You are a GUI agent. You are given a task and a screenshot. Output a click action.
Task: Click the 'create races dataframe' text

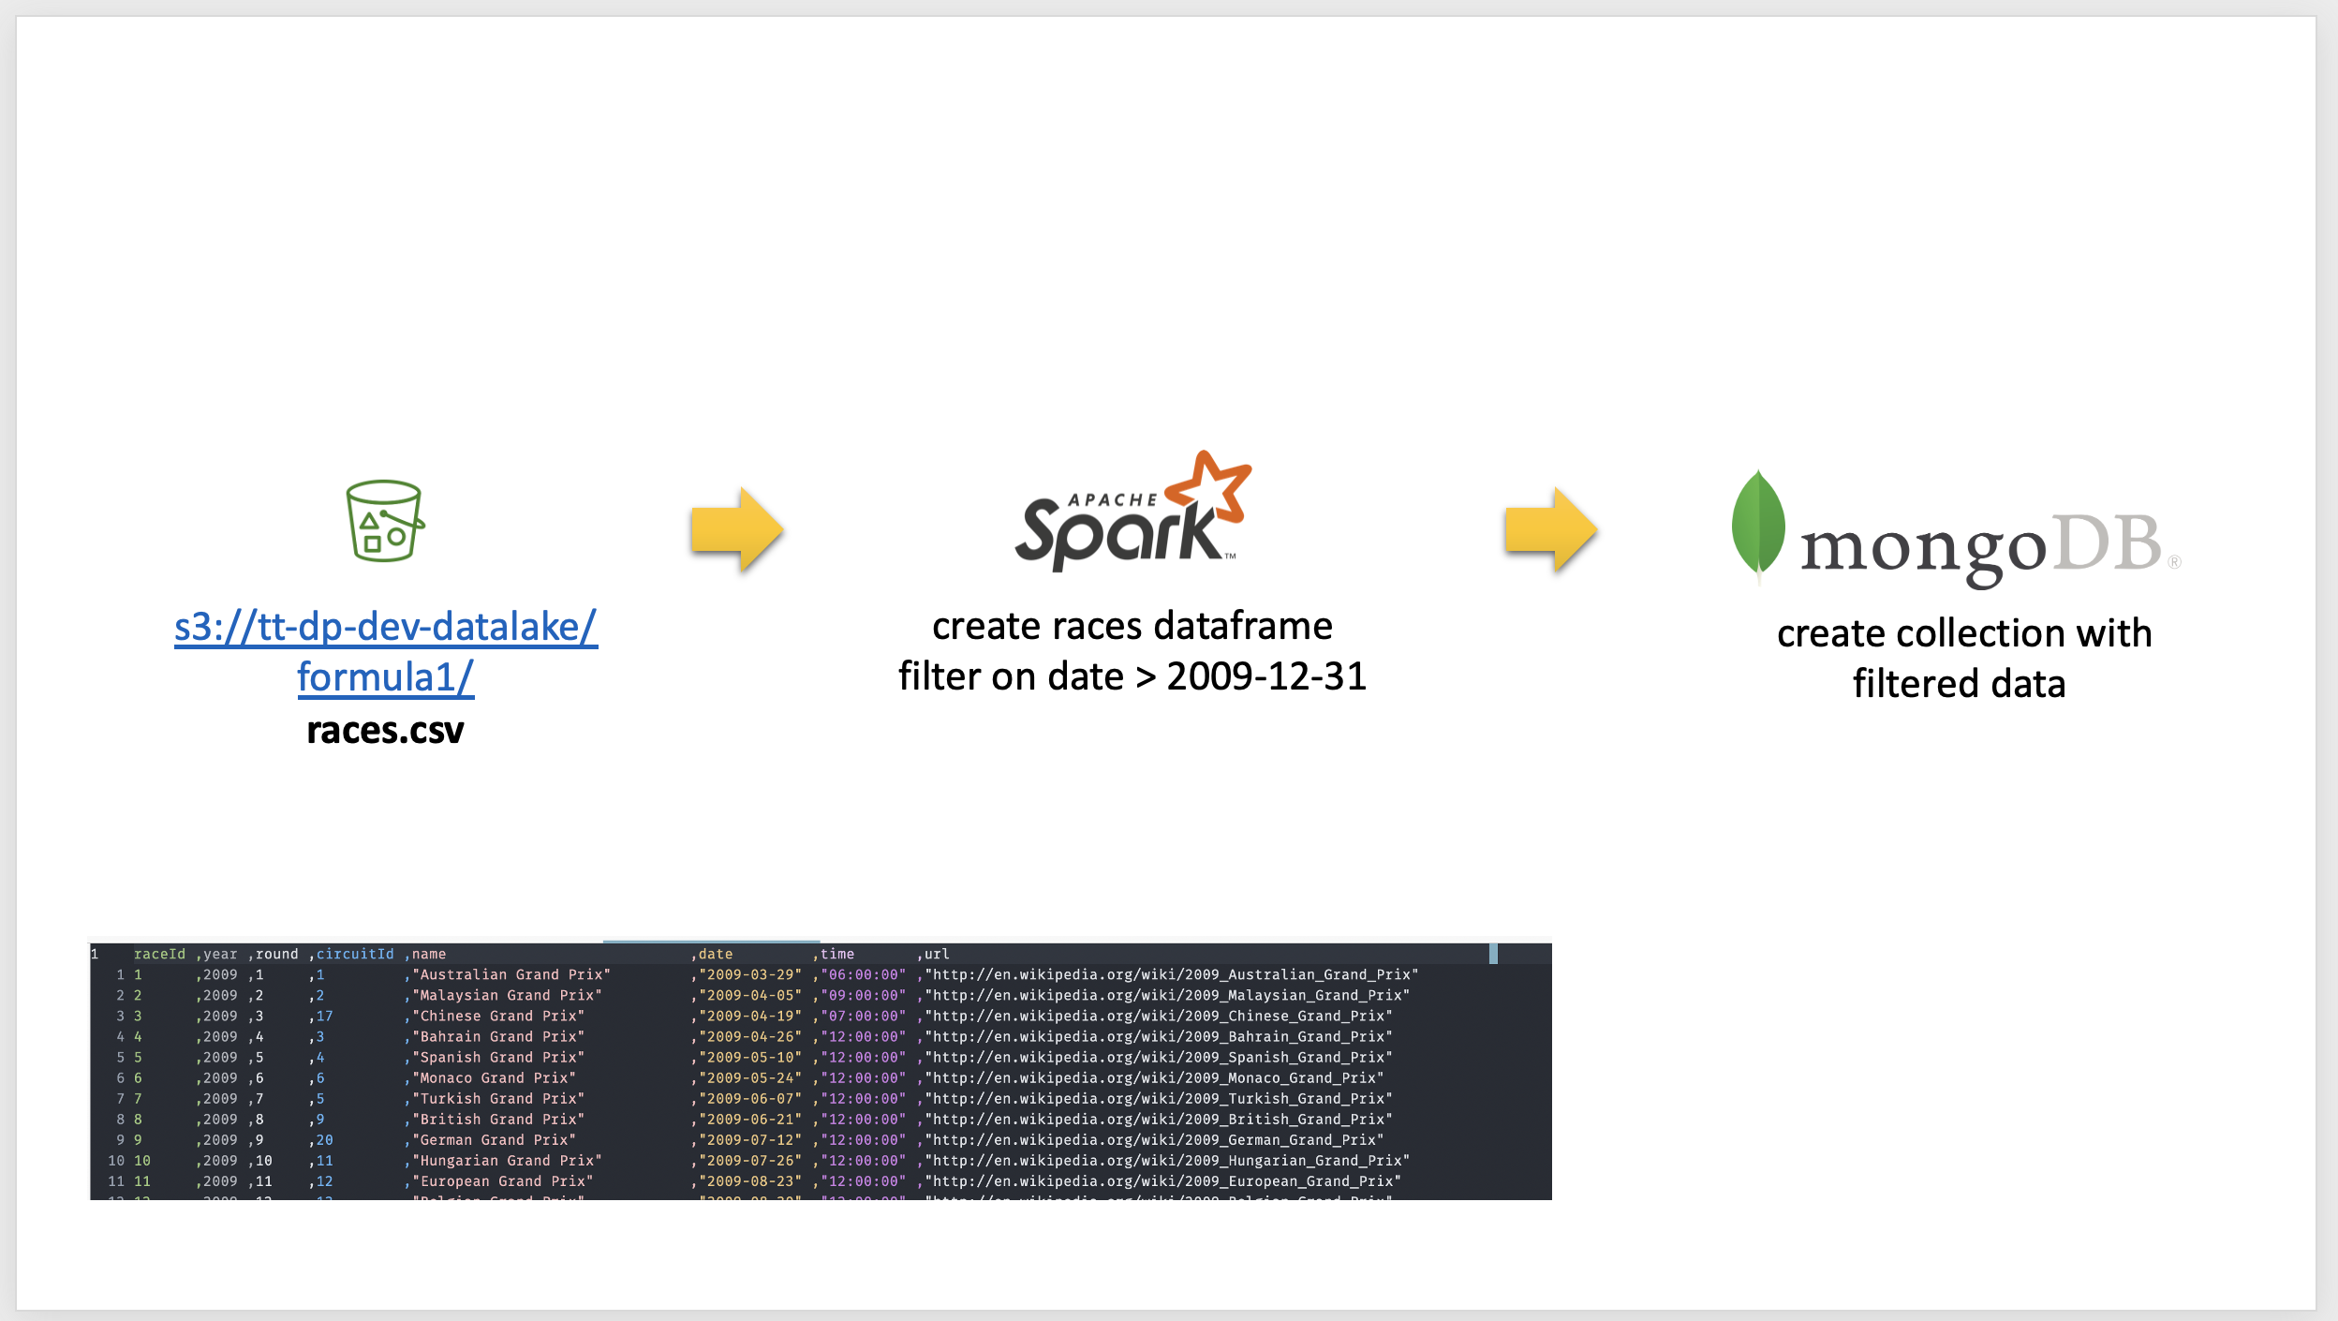[1132, 626]
